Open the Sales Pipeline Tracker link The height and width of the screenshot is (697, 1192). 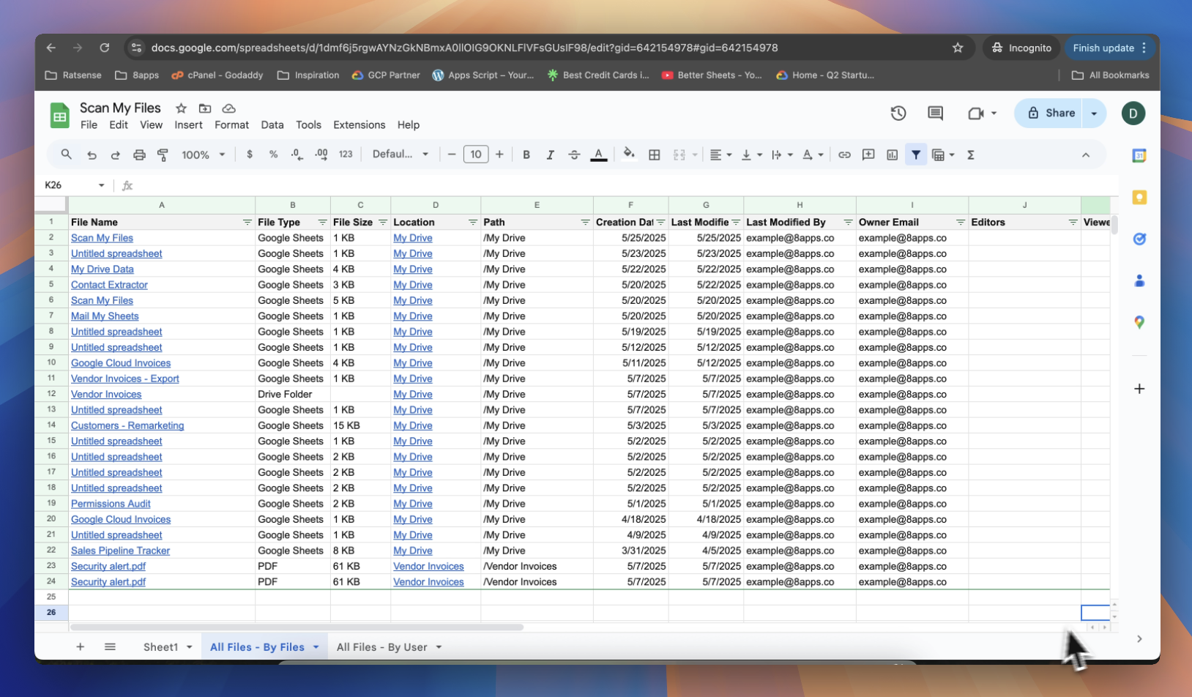(x=120, y=551)
